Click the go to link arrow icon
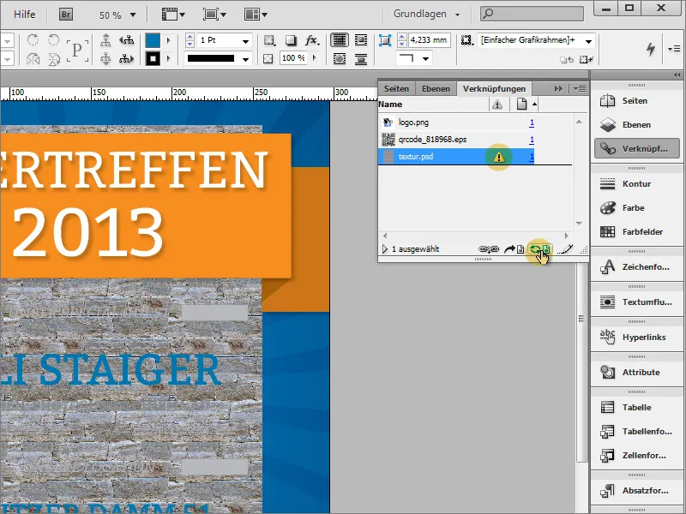The height and width of the screenshot is (514, 686). 514,249
